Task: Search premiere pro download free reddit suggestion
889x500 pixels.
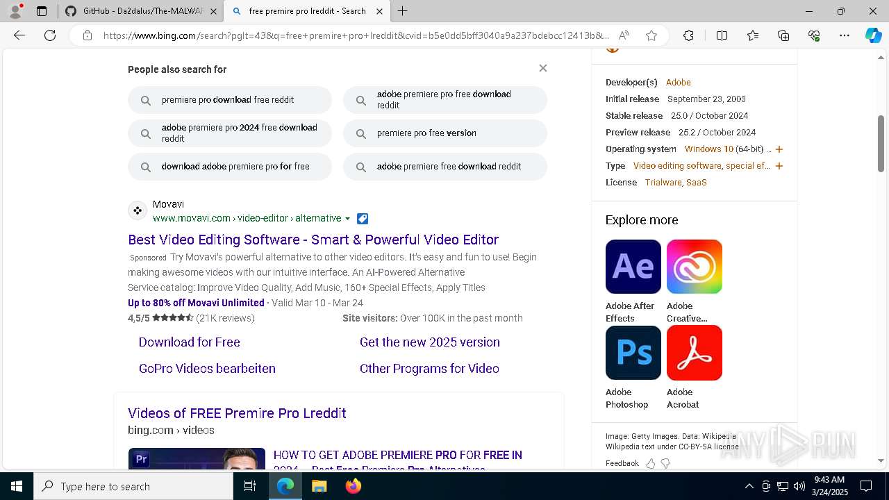Action: point(230,100)
